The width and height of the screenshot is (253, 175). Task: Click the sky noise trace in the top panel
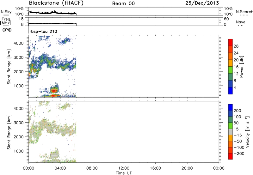click(x=52, y=13)
